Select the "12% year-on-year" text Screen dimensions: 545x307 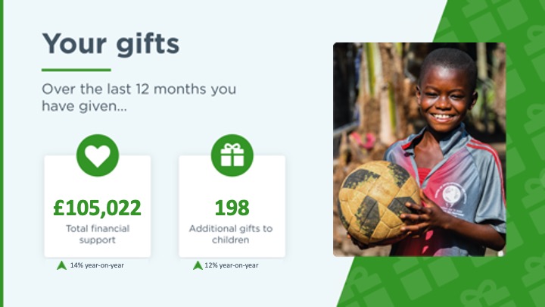(x=231, y=265)
